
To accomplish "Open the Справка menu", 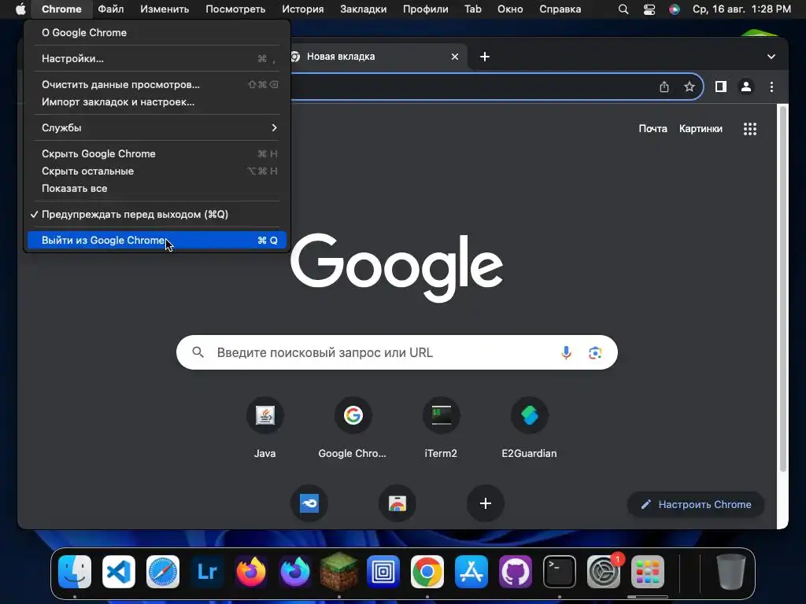I will click(560, 9).
